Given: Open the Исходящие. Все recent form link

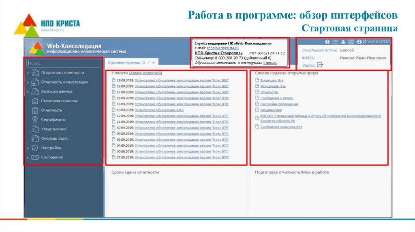Looking at the screenshot, I should (x=273, y=86).
